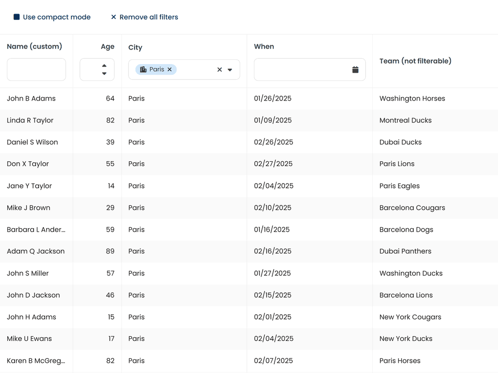Image resolution: width=498 pixels, height=373 pixels.
Task: Select the John B Adams row
Action: (31, 99)
